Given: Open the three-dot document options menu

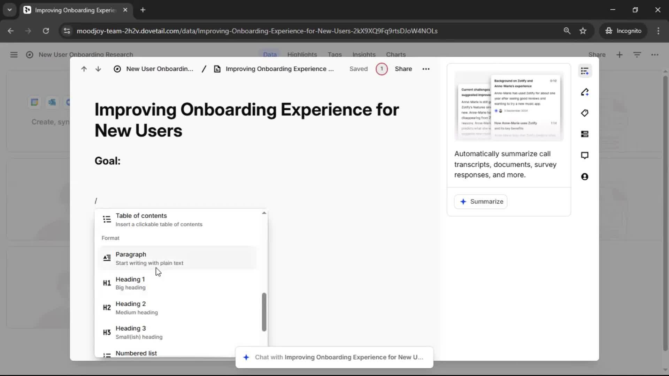Looking at the screenshot, I should click(x=426, y=69).
